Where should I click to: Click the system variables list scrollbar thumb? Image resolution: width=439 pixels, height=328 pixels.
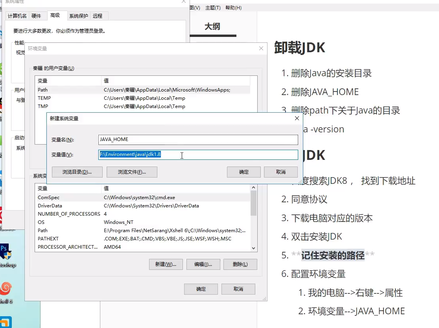click(x=253, y=203)
